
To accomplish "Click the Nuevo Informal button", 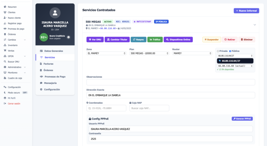I will click(246, 10).
